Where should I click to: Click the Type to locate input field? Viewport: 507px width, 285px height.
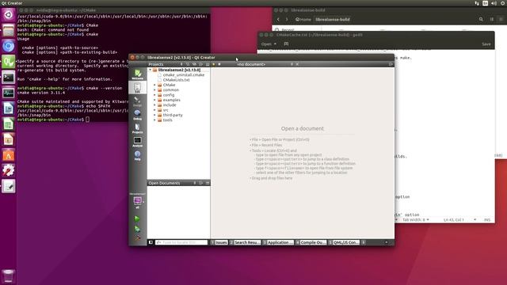pos(181,242)
